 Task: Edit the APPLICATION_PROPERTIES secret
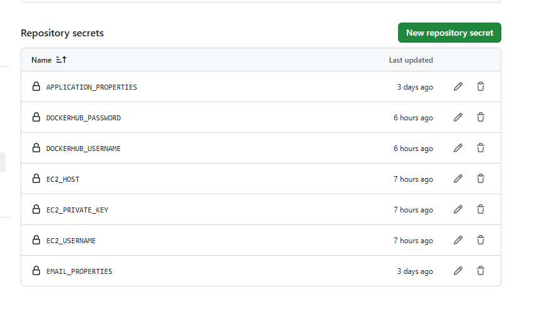458,86
